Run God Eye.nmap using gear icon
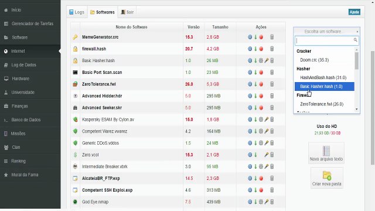Viewport: 375px width, 211px height. 261,202
